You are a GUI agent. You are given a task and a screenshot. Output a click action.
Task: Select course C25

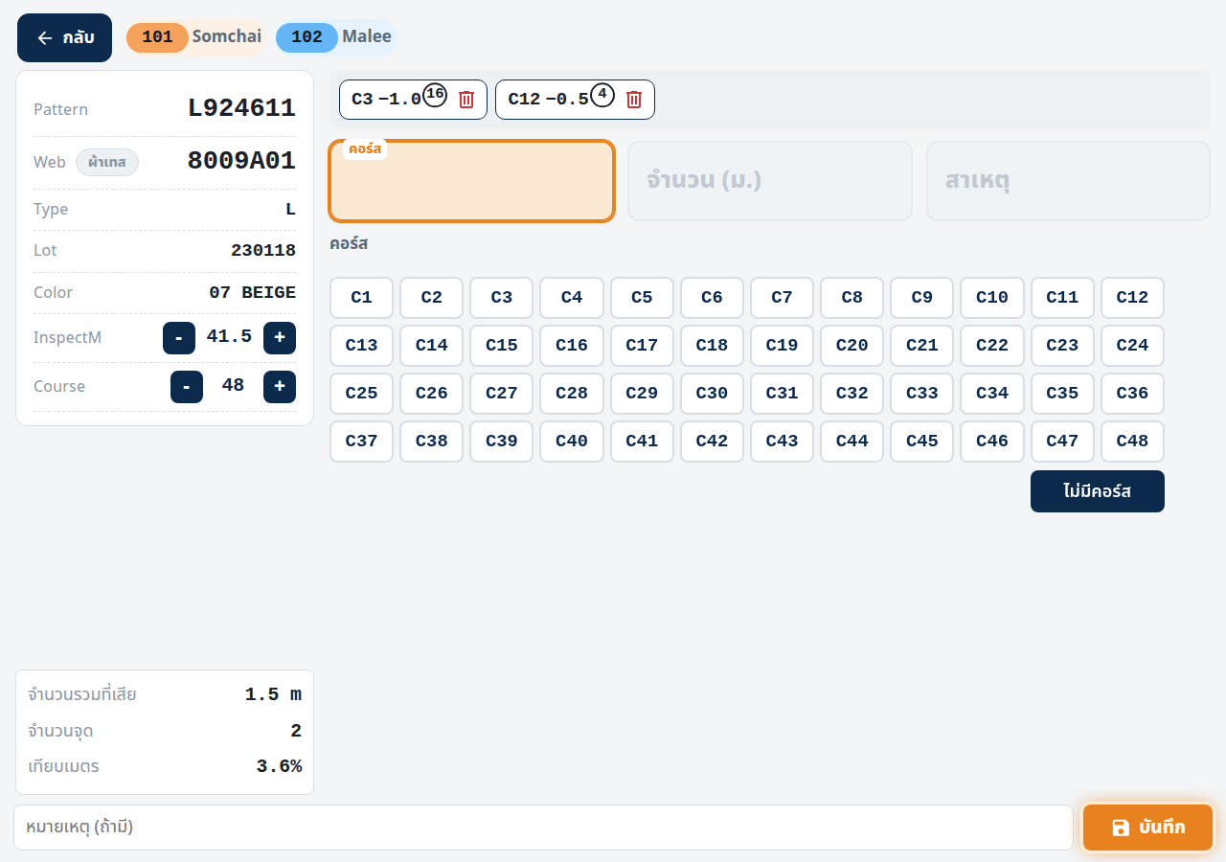[x=361, y=394]
